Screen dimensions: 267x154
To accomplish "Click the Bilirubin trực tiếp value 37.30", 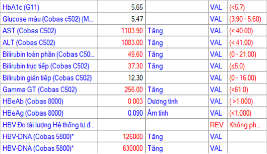I will click(x=136, y=66).
